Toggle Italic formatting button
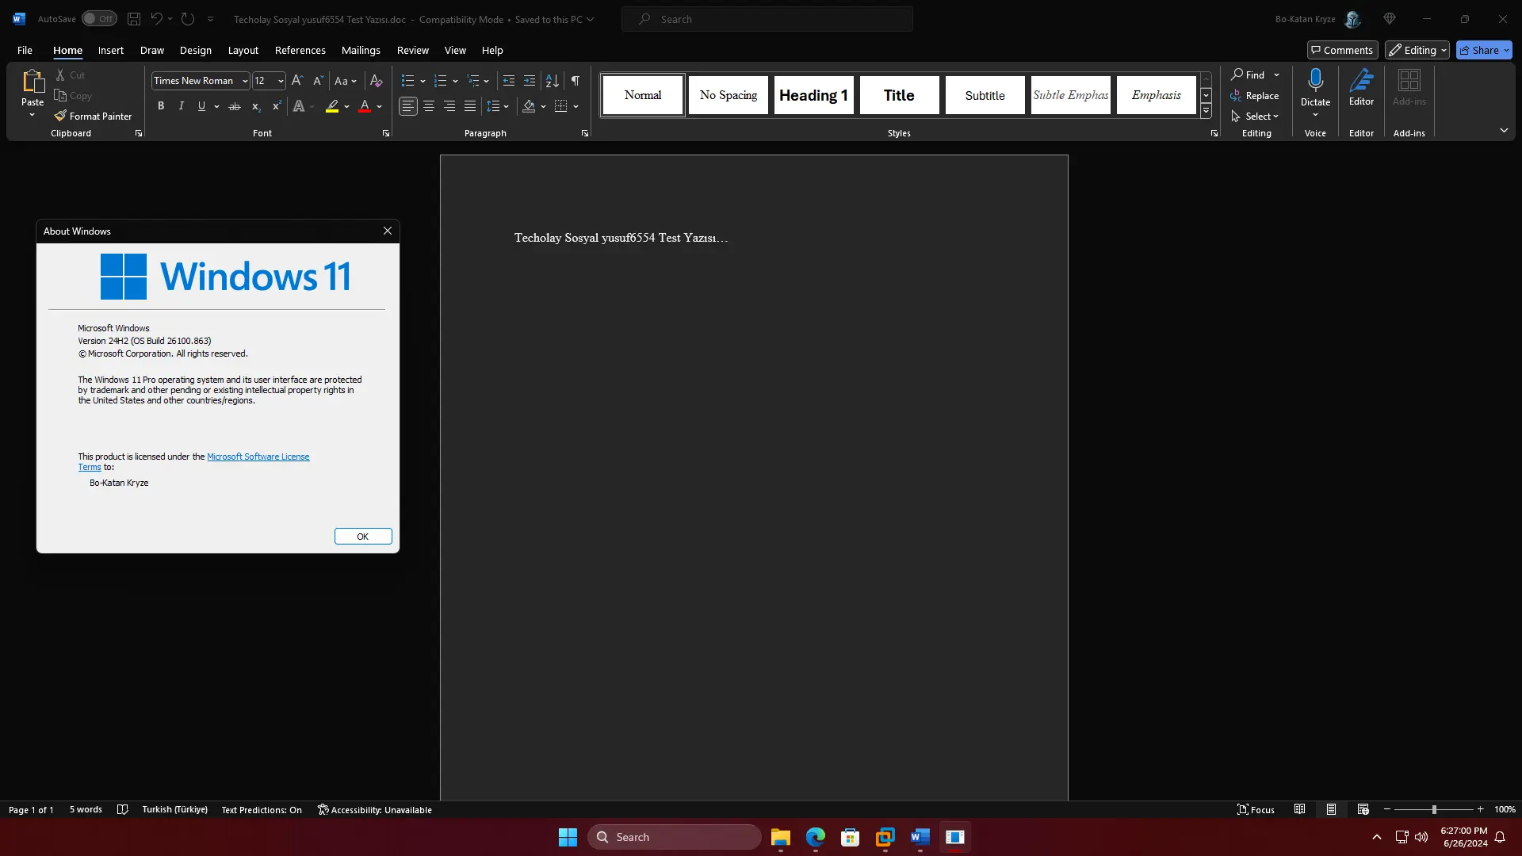The image size is (1522, 856). 182,106
